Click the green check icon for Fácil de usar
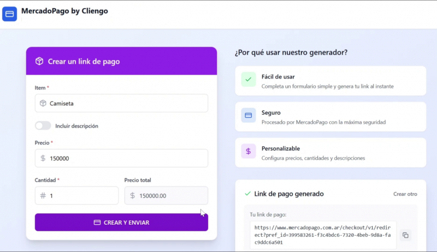Screen dimensions: 437x252 [x=249, y=79]
